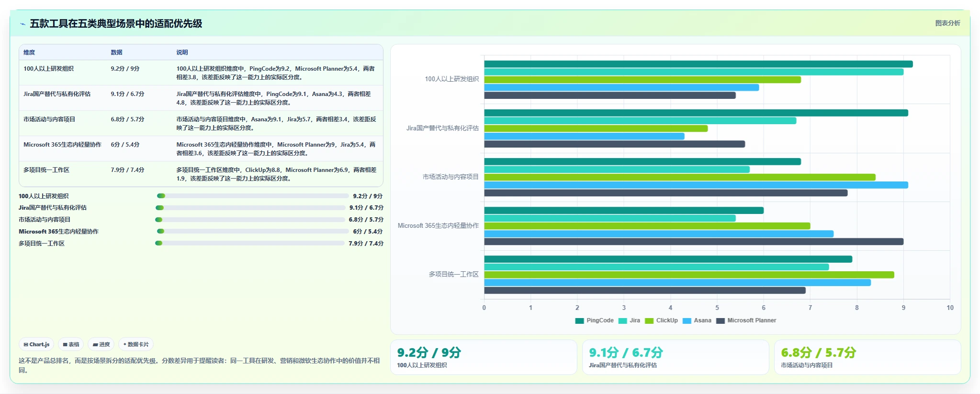Select table cell 100人以上研发组织 in 维度 column
980x394 pixels.
(x=48, y=69)
